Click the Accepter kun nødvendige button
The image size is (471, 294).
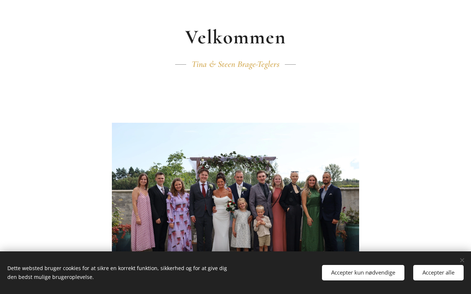click(363, 273)
